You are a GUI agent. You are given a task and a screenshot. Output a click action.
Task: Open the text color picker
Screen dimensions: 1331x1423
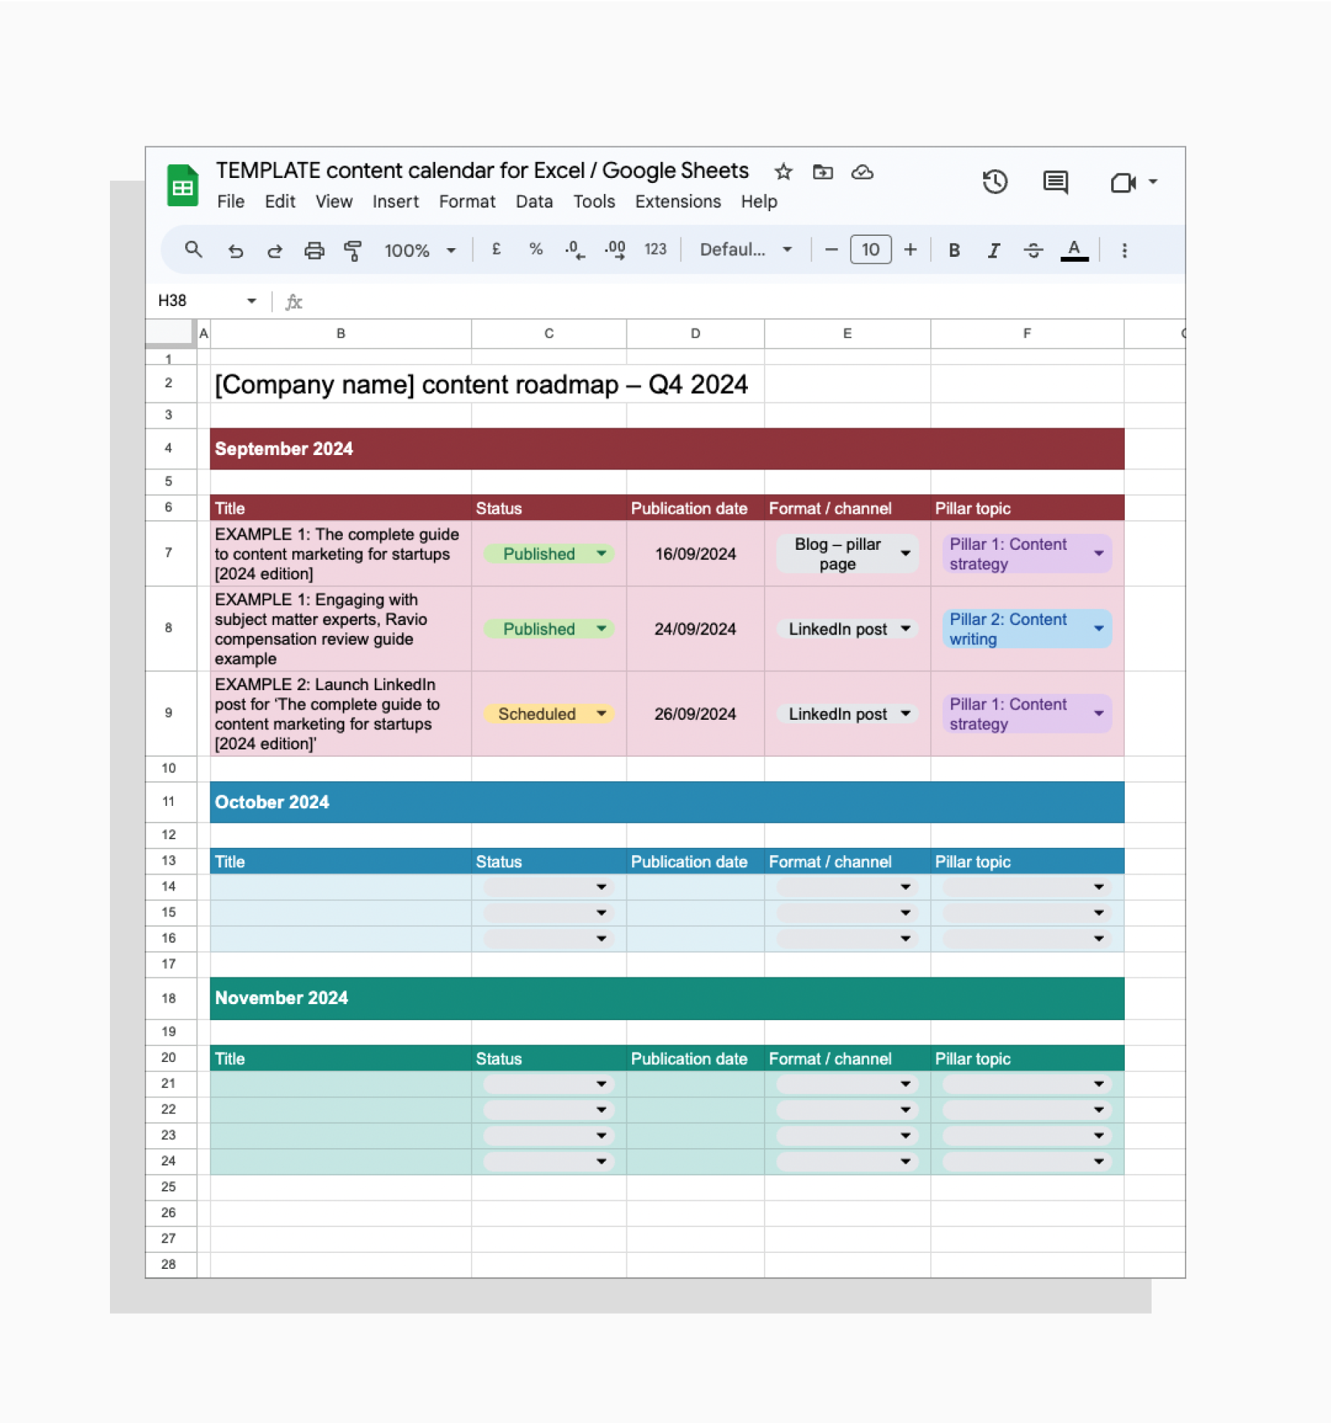point(1074,250)
